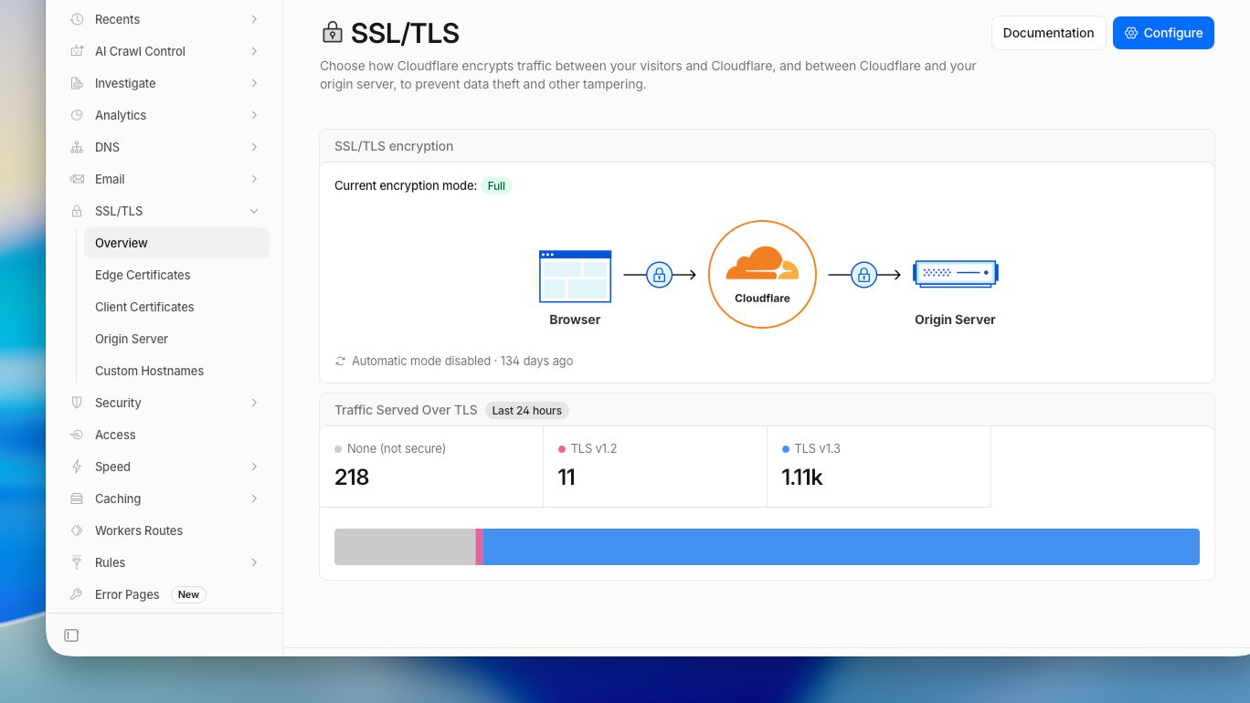
Task: Expand the Recents section chevron
Action: [x=254, y=19]
